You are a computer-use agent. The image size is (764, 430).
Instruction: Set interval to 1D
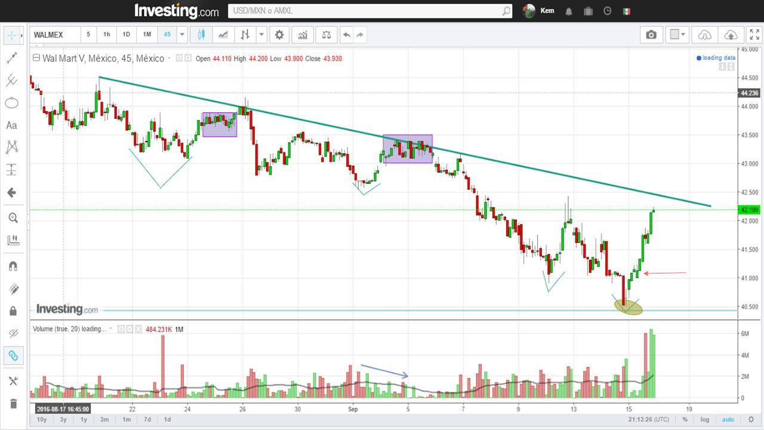click(x=126, y=35)
